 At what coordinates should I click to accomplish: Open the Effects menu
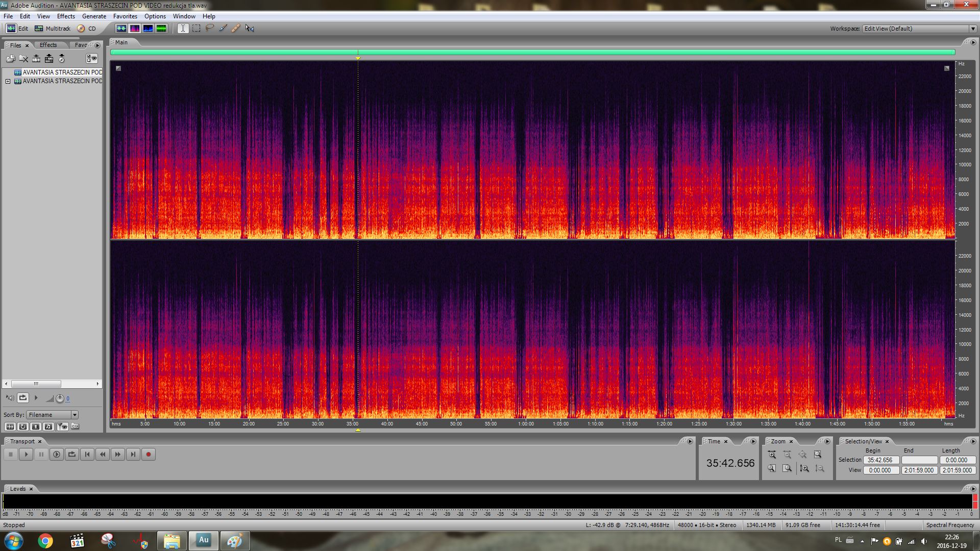tap(66, 16)
